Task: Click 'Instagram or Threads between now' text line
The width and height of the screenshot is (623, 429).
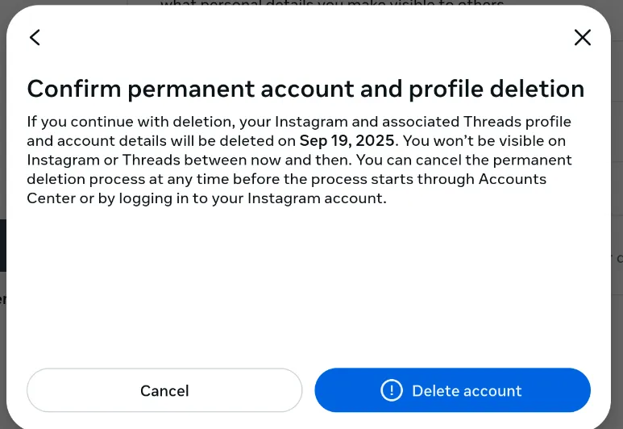Action: coord(189,160)
